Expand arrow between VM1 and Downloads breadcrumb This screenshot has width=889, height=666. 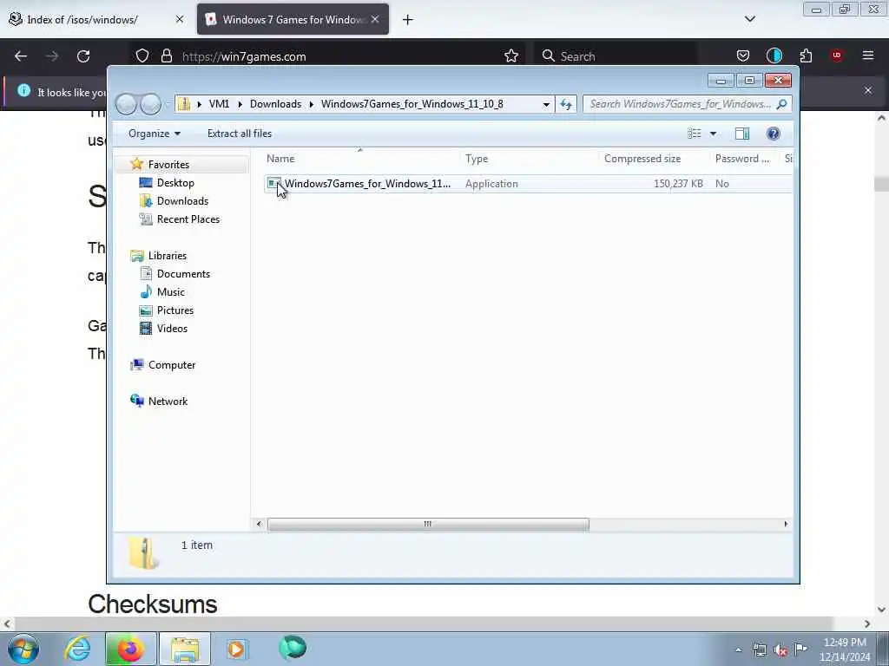[x=240, y=104]
